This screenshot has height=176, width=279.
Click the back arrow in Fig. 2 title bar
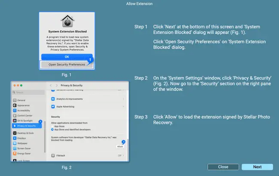point(51,85)
